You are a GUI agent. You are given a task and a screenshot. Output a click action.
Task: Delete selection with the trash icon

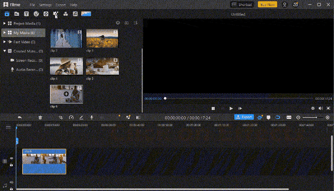[x=40, y=118]
